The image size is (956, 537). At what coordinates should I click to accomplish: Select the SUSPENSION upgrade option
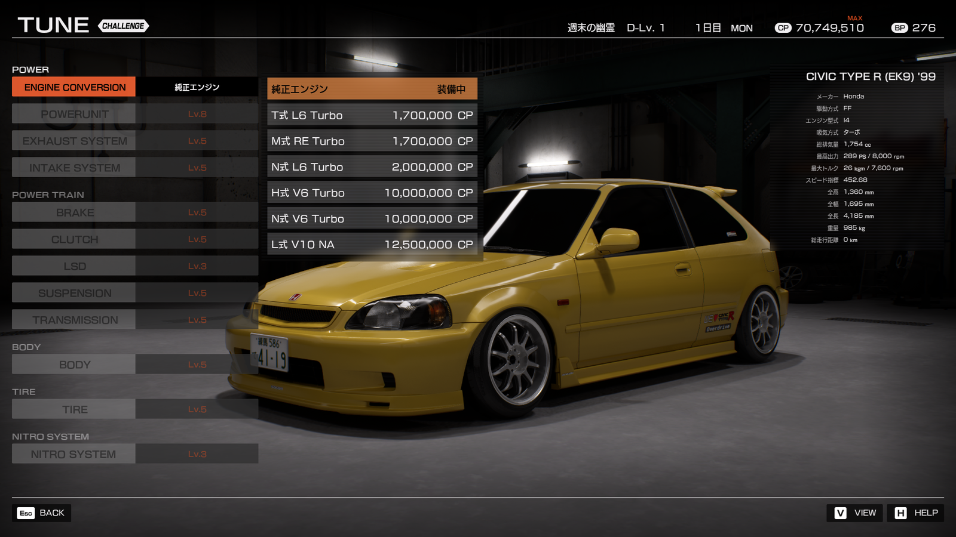click(73, 292)
